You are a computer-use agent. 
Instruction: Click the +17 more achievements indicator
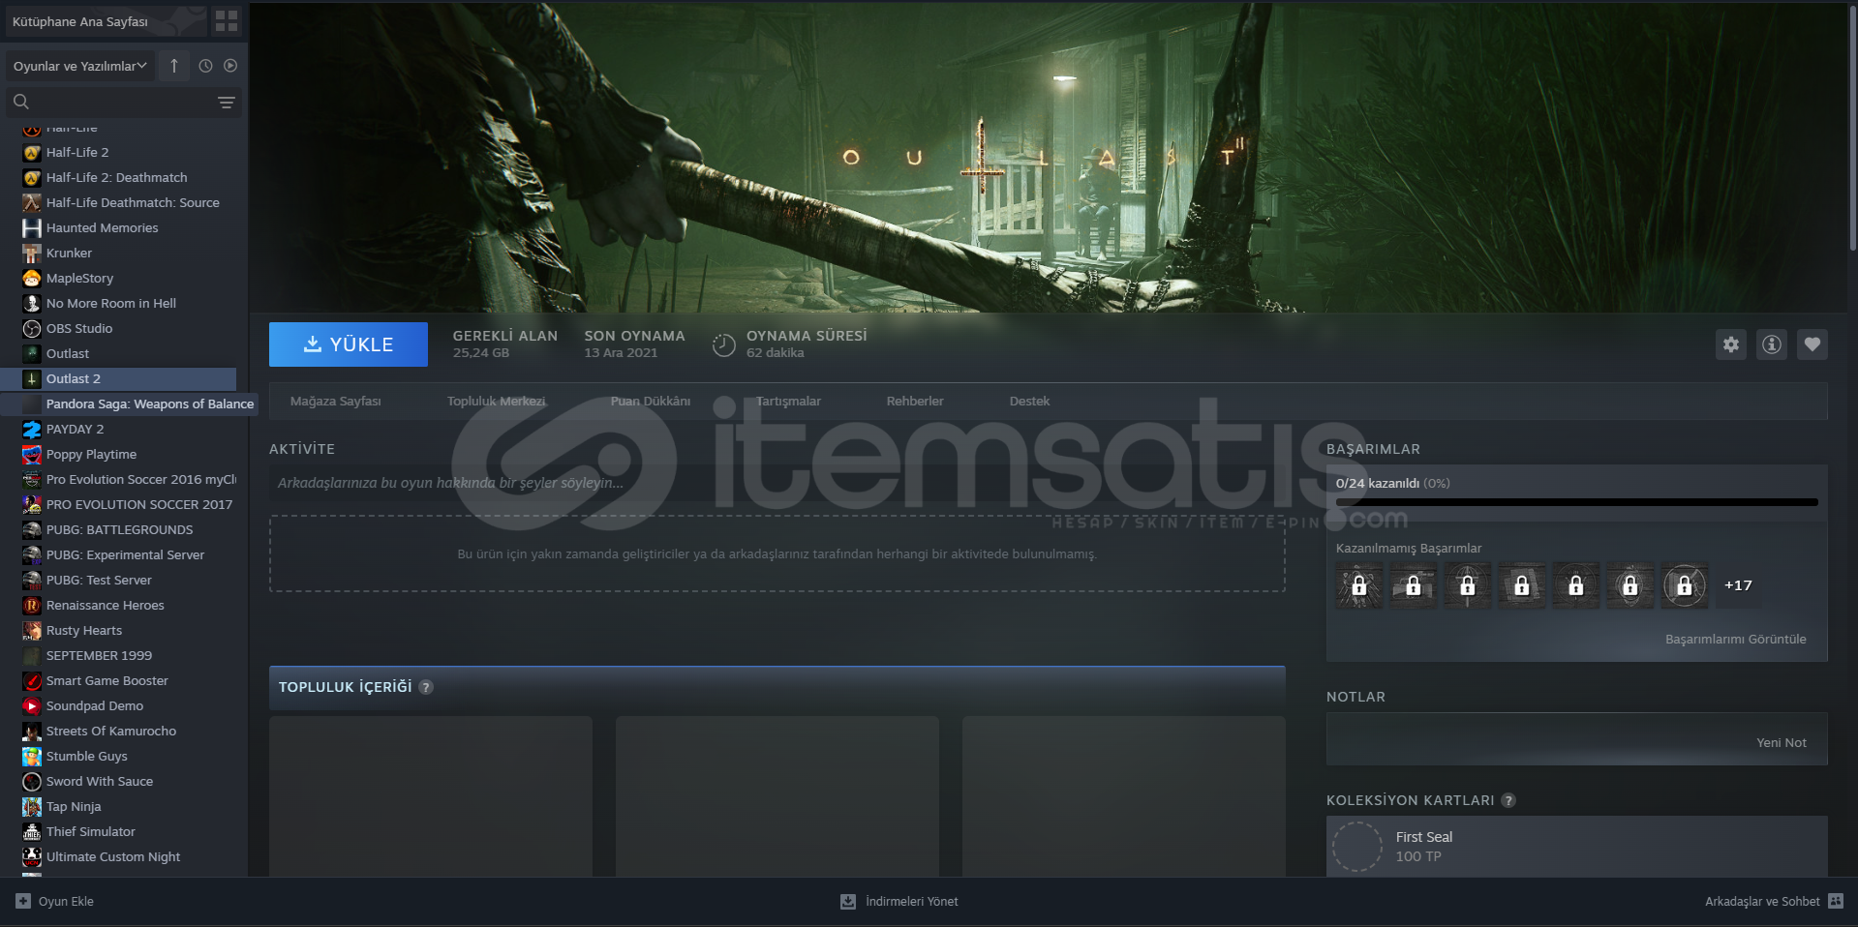tap(1738, 585)
